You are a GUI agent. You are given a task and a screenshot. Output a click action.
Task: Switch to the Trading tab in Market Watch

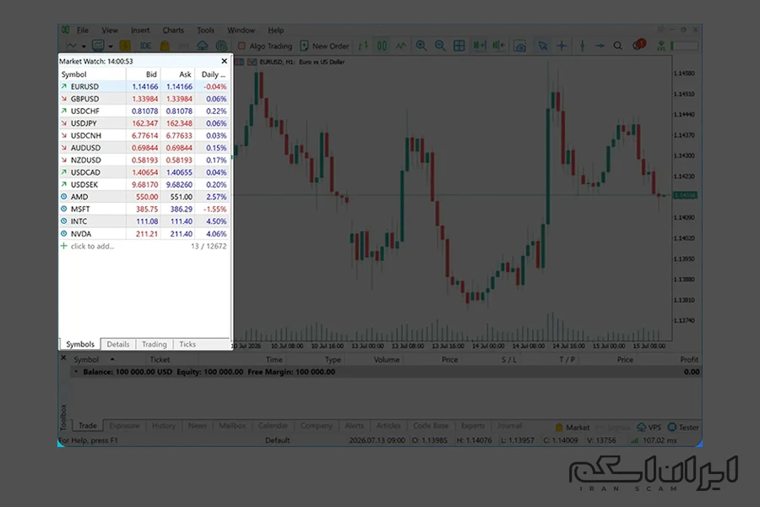[x=155, y=344]
